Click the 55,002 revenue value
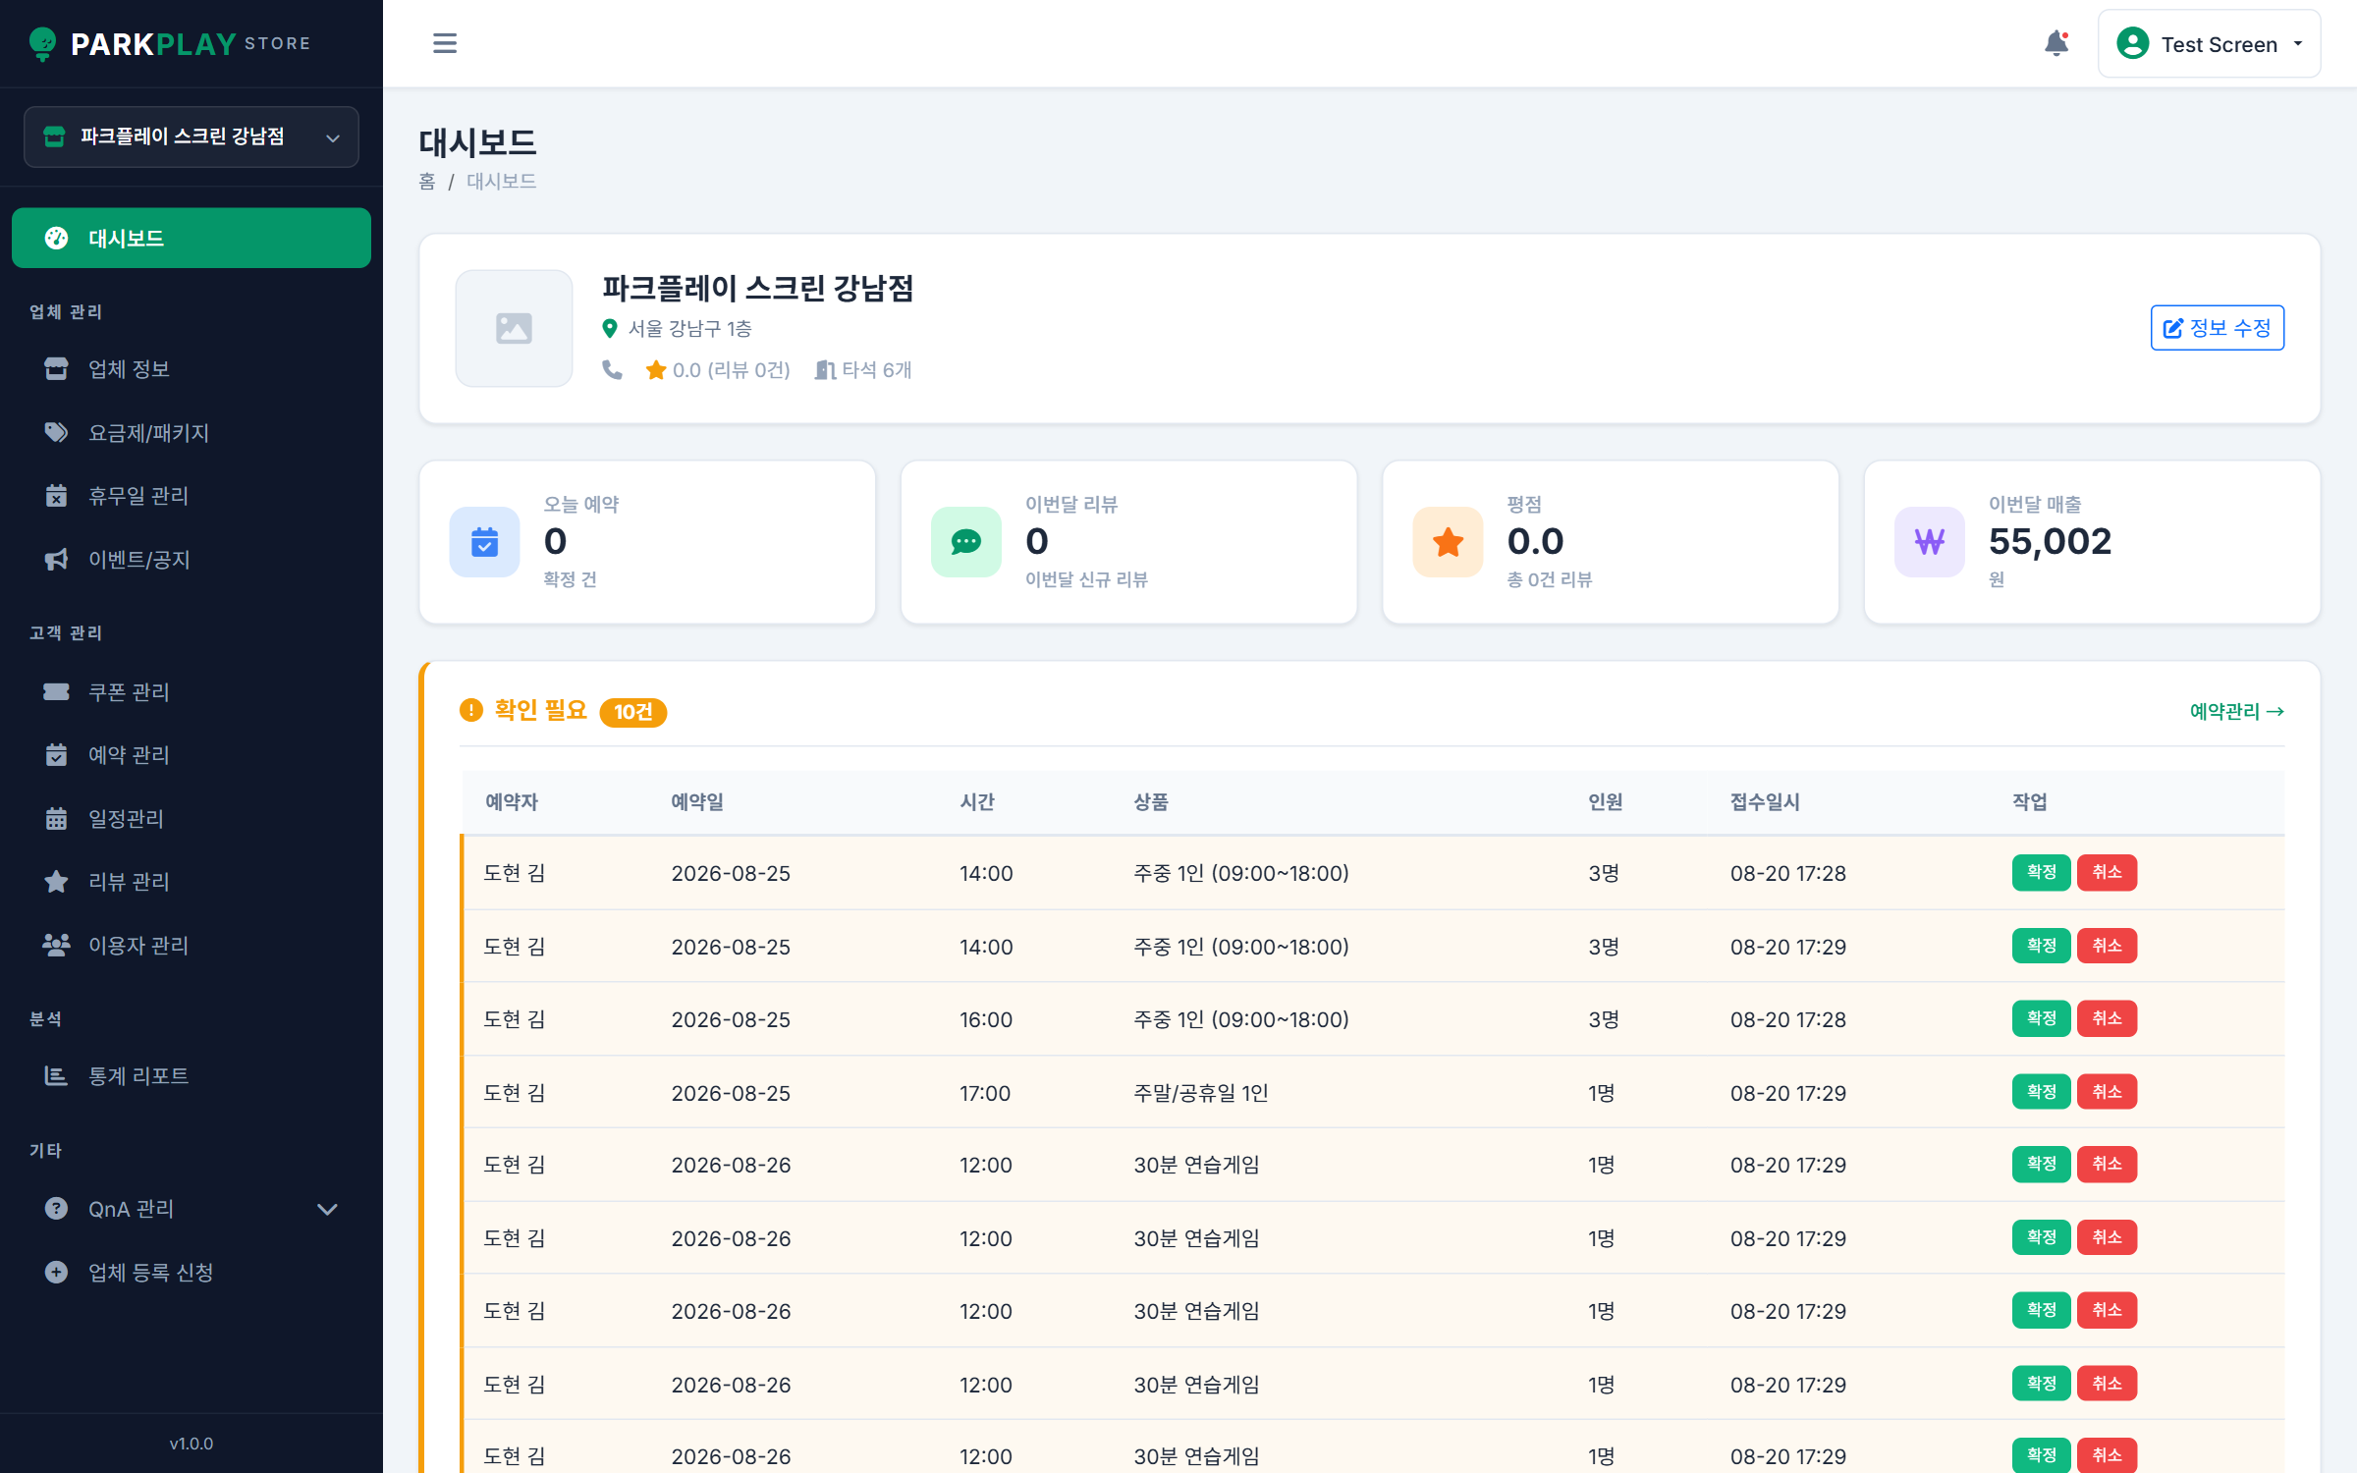 [x=2050, y=541]
